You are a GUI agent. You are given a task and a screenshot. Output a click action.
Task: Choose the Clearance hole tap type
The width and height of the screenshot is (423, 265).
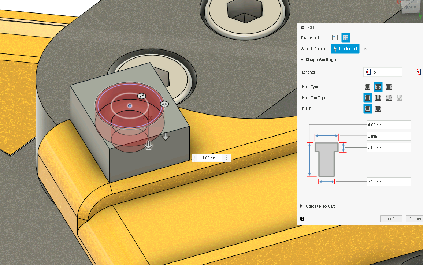[378, 98]
